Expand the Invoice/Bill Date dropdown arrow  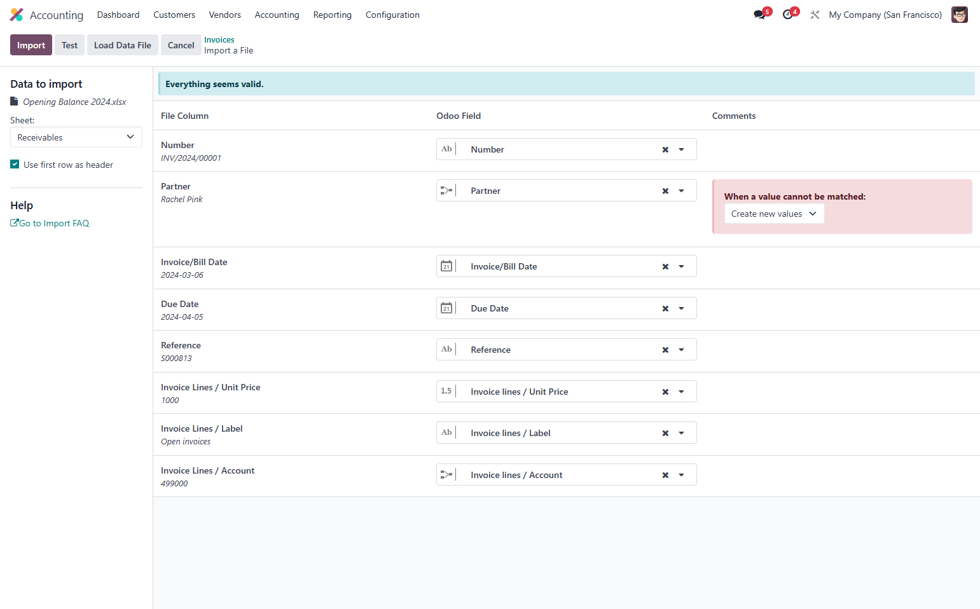click(681, 267)
